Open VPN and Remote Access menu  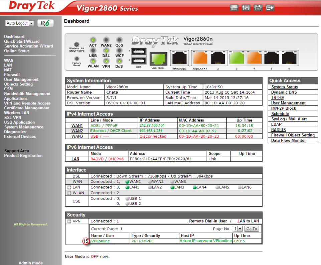click(x=27, y=103)
